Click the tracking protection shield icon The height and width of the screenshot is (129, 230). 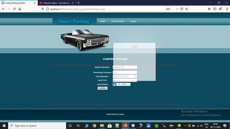pyautogui.click(x=42, y=9)
